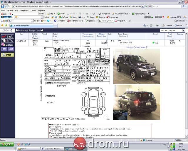The image size is (188, 151).
Task: Switch to Август folder taskbar item
Action: point(28,149)
